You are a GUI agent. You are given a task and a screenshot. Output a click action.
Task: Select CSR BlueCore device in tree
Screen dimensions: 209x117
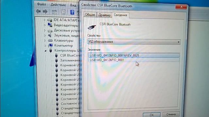(x=70, y=55)
